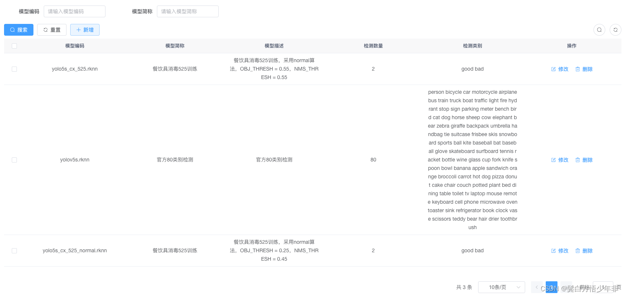Viewport: 624px width, 296px height.
Task: Click the 新增 add button
Action: (x=85, y=30)
